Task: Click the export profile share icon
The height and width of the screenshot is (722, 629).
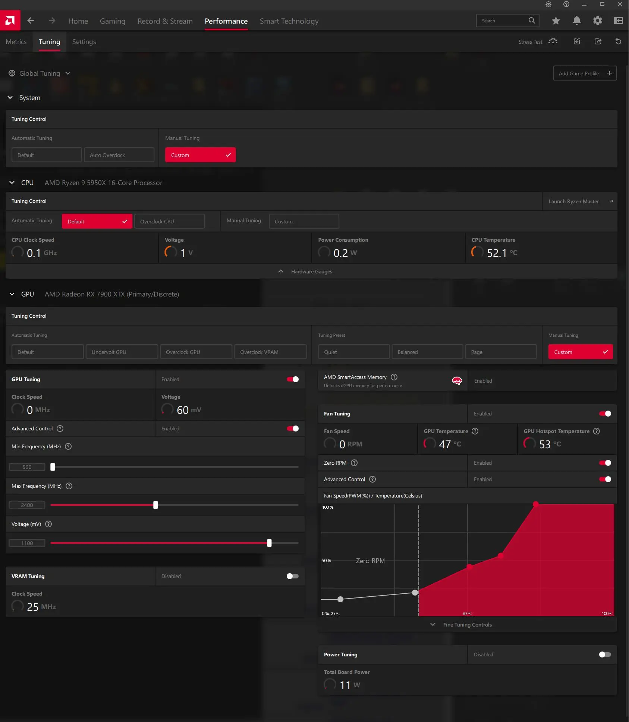Action: 598,41
